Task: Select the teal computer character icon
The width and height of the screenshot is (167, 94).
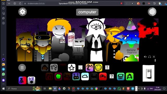Action: click(121, 77)
